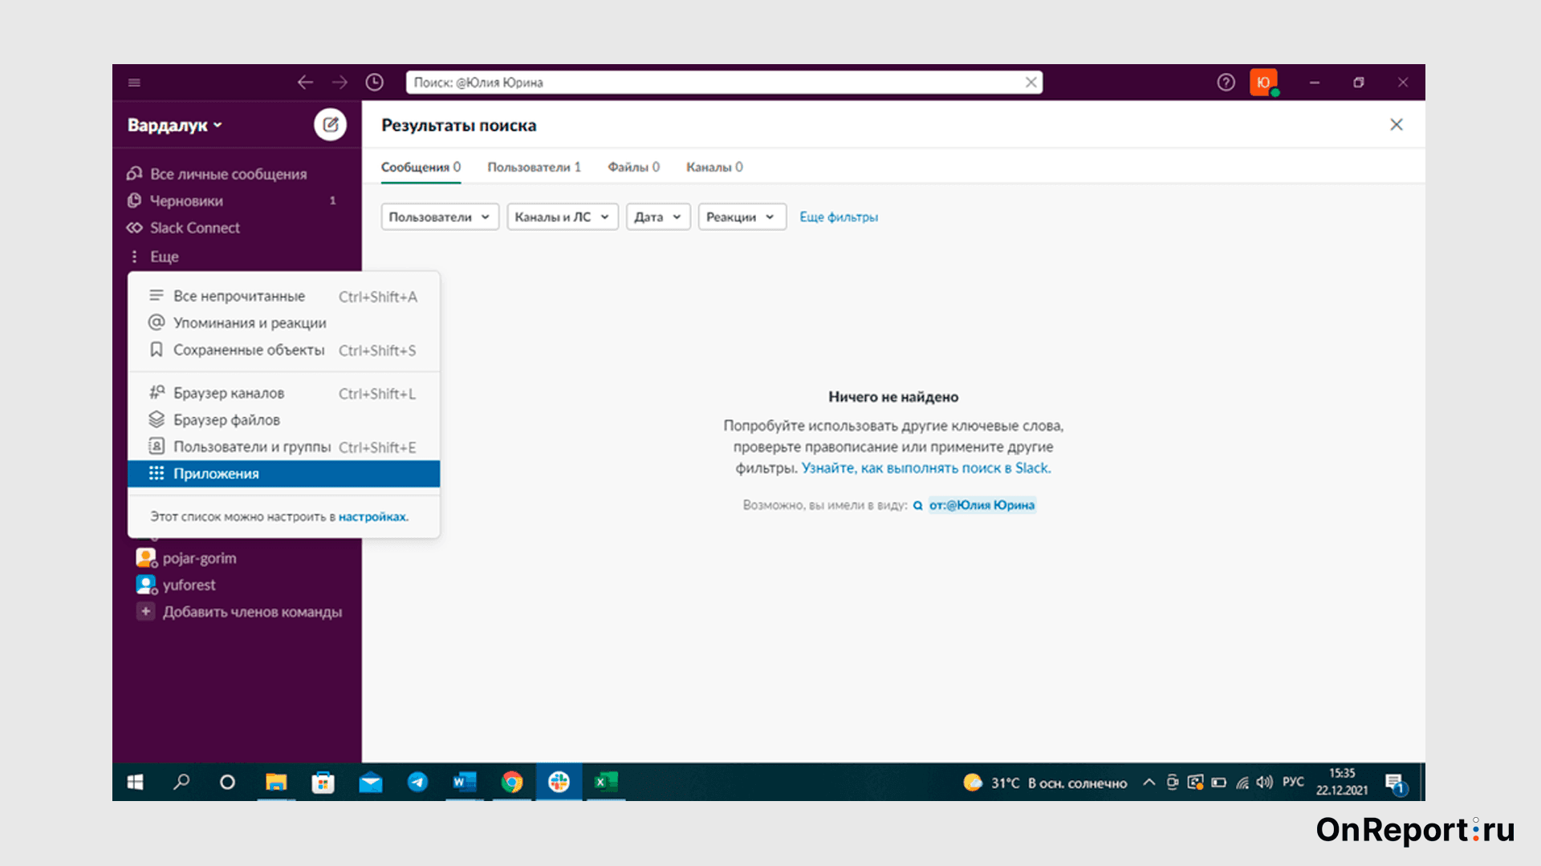Show hidden tray icons chevron
This screenshot has height=866, width=1541.
click(x=1149, y=782)
